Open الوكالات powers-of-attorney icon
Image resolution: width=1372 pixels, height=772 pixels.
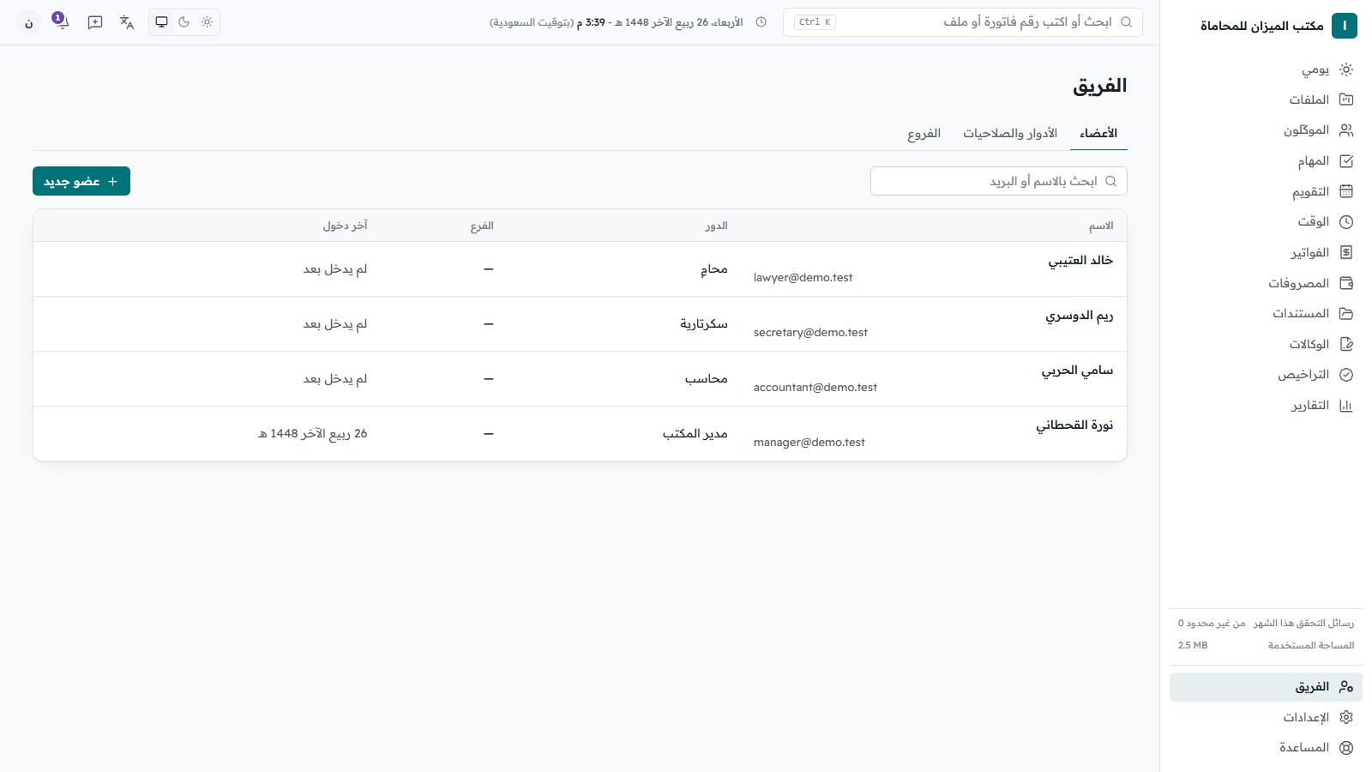1346,344
